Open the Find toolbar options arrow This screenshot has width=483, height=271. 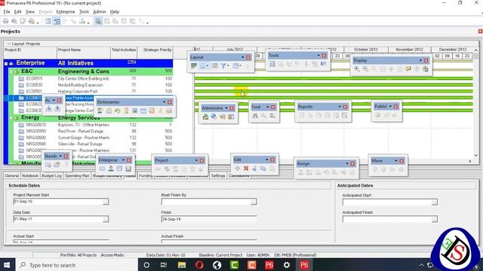[x=267, y=107]
